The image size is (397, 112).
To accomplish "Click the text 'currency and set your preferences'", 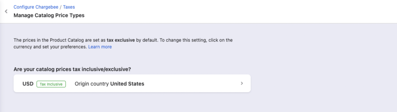I will click(50, 47).
